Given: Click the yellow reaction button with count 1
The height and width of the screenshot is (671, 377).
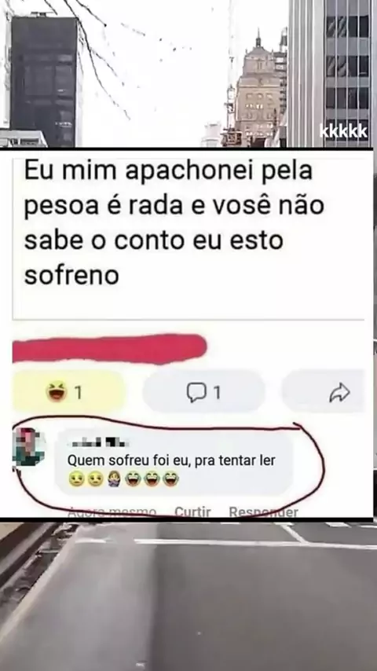Looking at the screenshot, I should click(68, 392).
